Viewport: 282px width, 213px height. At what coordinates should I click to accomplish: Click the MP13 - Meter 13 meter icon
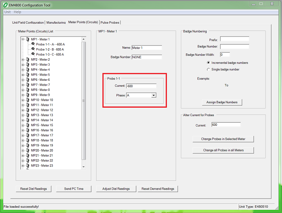[28, 115]
